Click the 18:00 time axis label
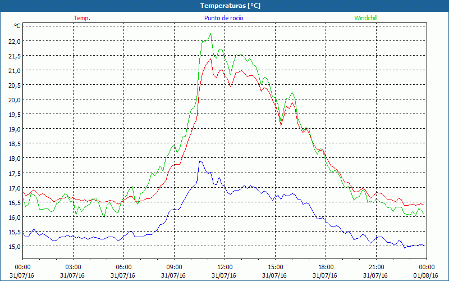 [326, 268]
